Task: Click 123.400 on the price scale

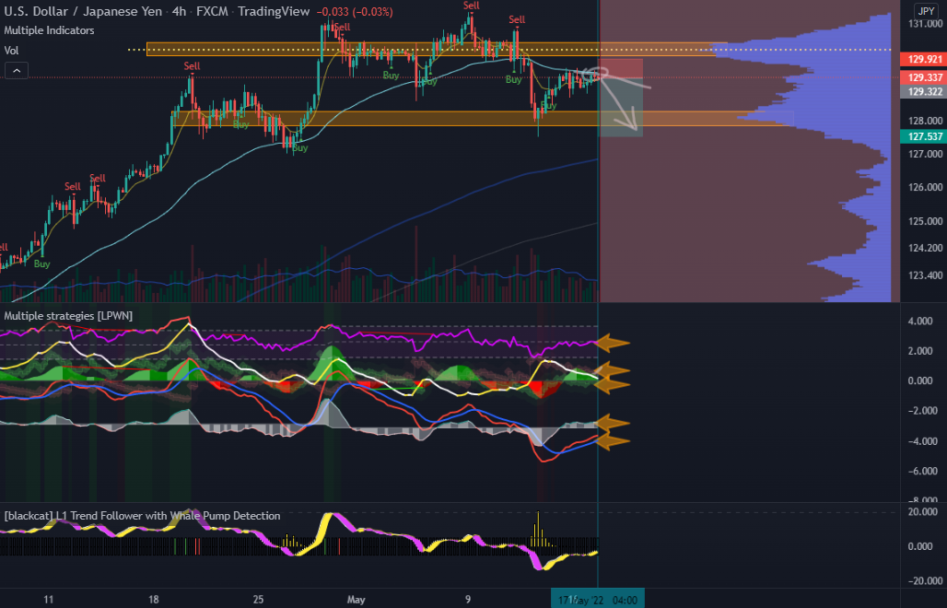Action: pyautogui.click(x=925, y=275)
